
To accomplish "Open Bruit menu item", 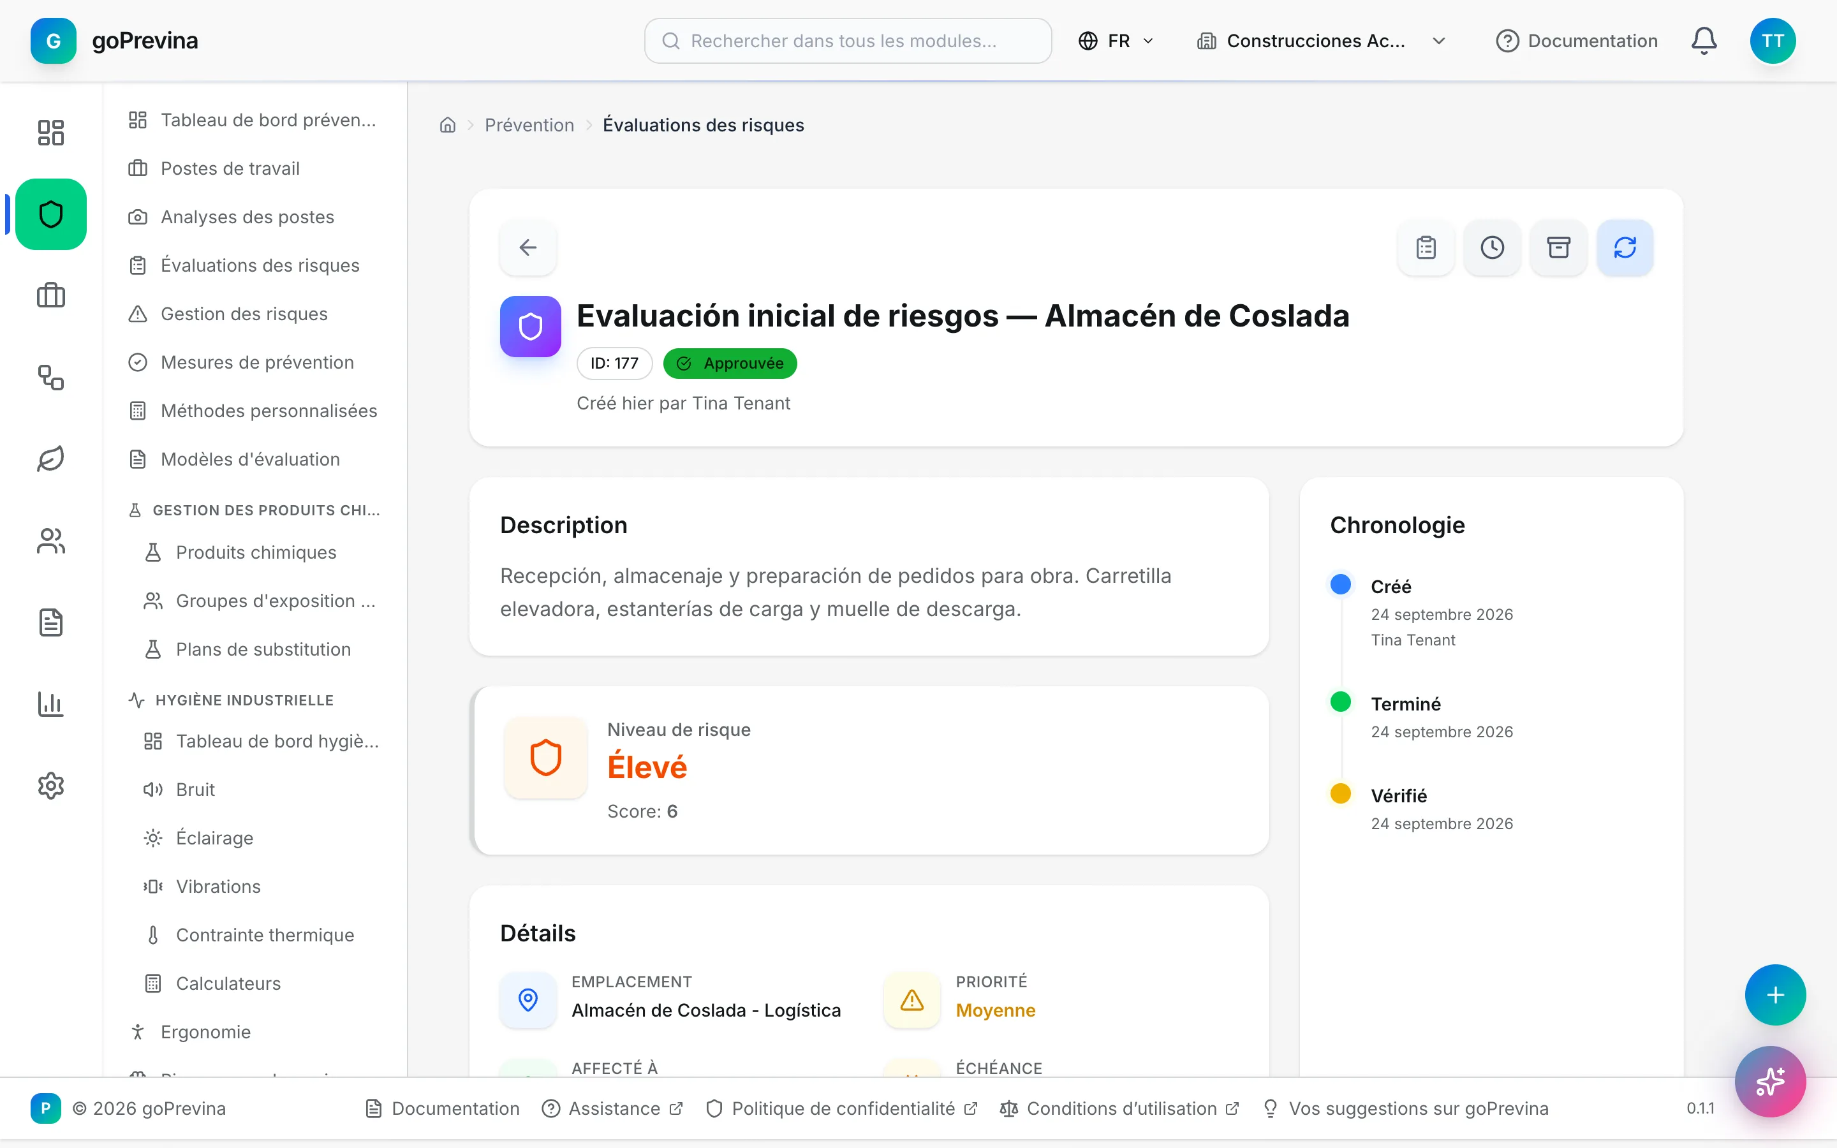I will (263, 790).
